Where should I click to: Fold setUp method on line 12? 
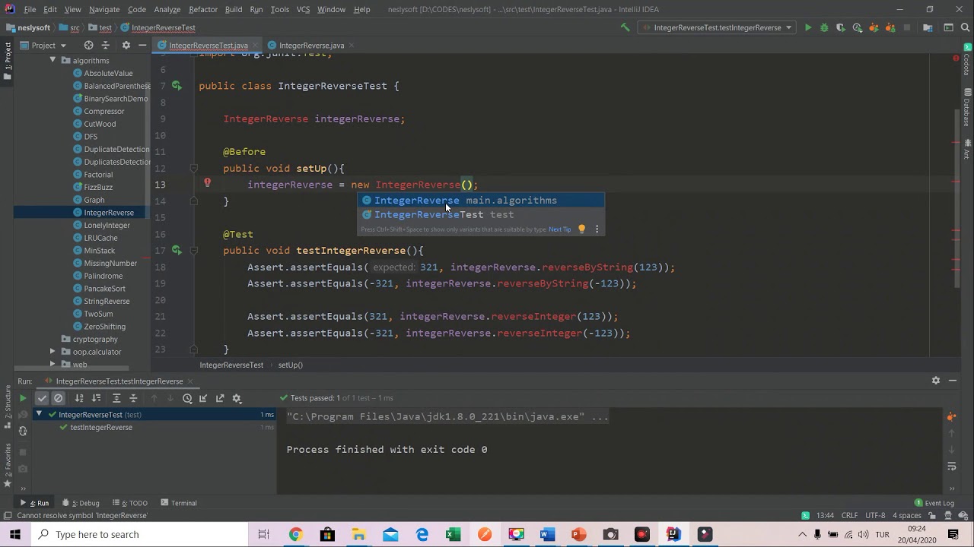tap(193, 169)
